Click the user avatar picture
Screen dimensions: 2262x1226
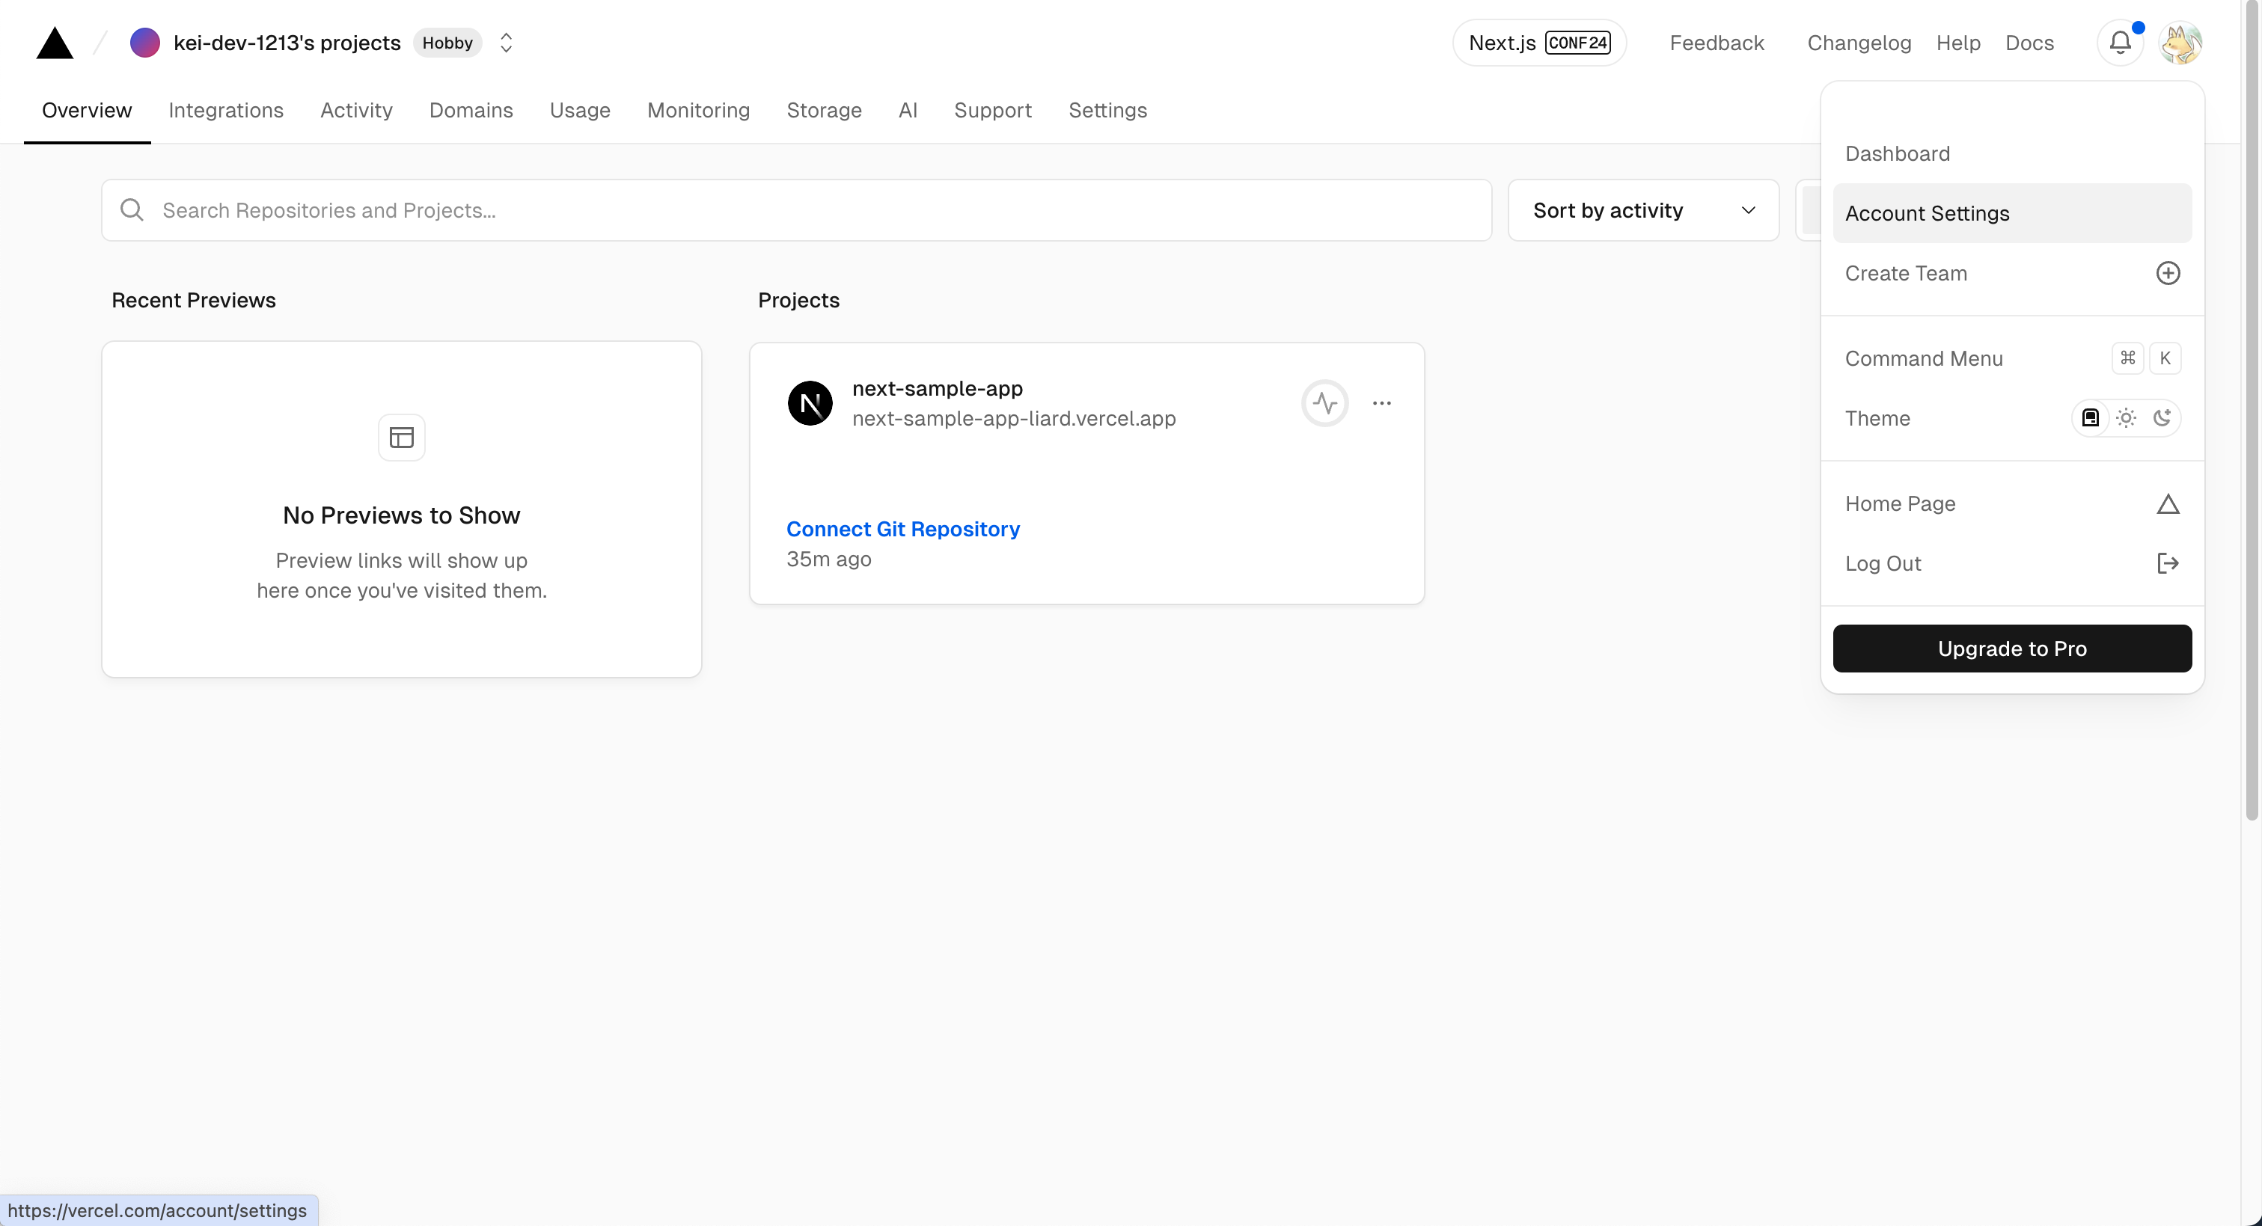(2180, 43)
